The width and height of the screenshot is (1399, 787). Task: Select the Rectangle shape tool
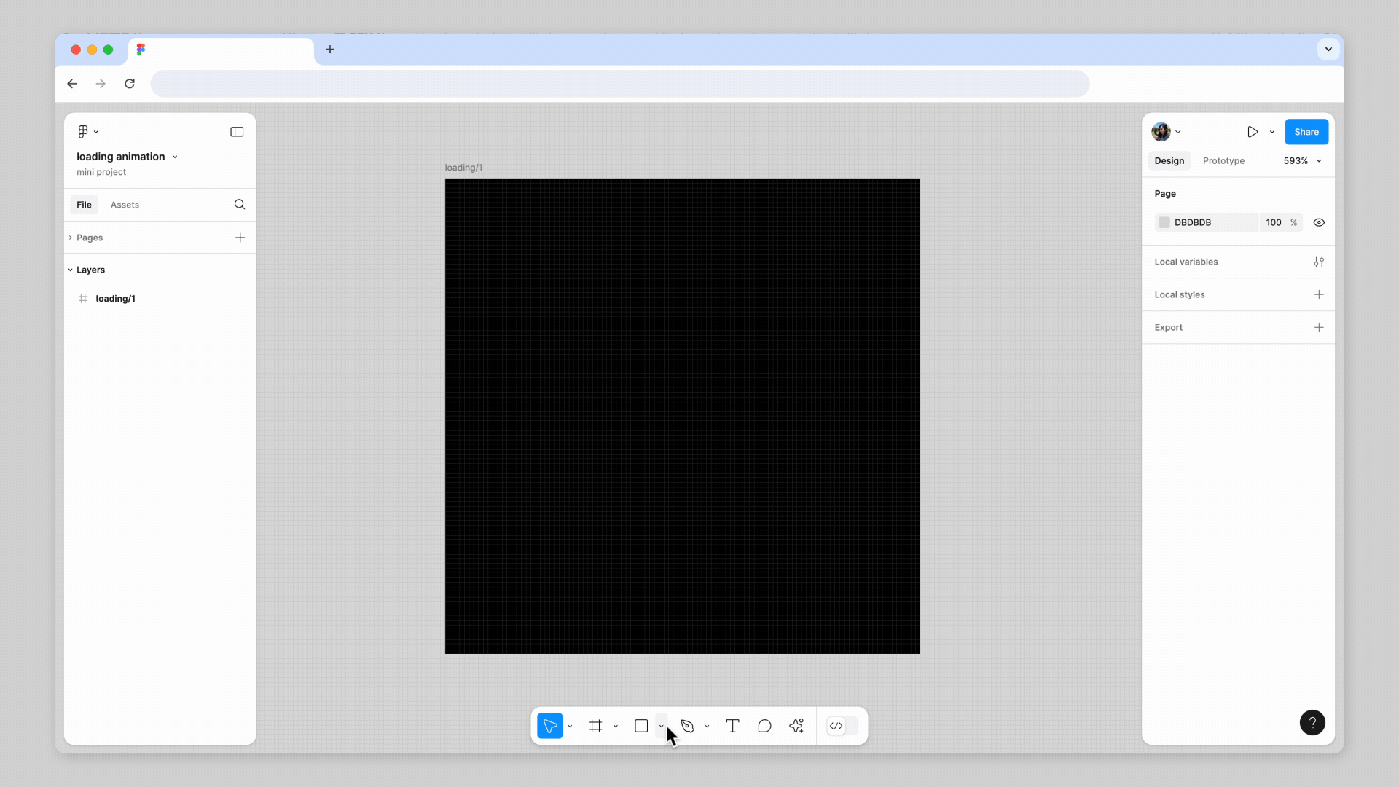point(641,726)
